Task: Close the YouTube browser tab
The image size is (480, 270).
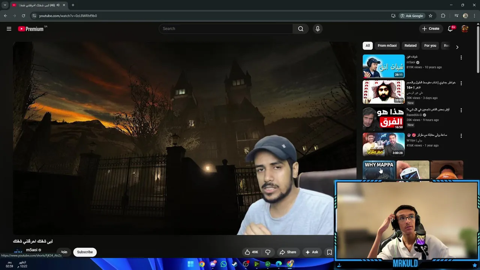Action: (x=64, y=5)
